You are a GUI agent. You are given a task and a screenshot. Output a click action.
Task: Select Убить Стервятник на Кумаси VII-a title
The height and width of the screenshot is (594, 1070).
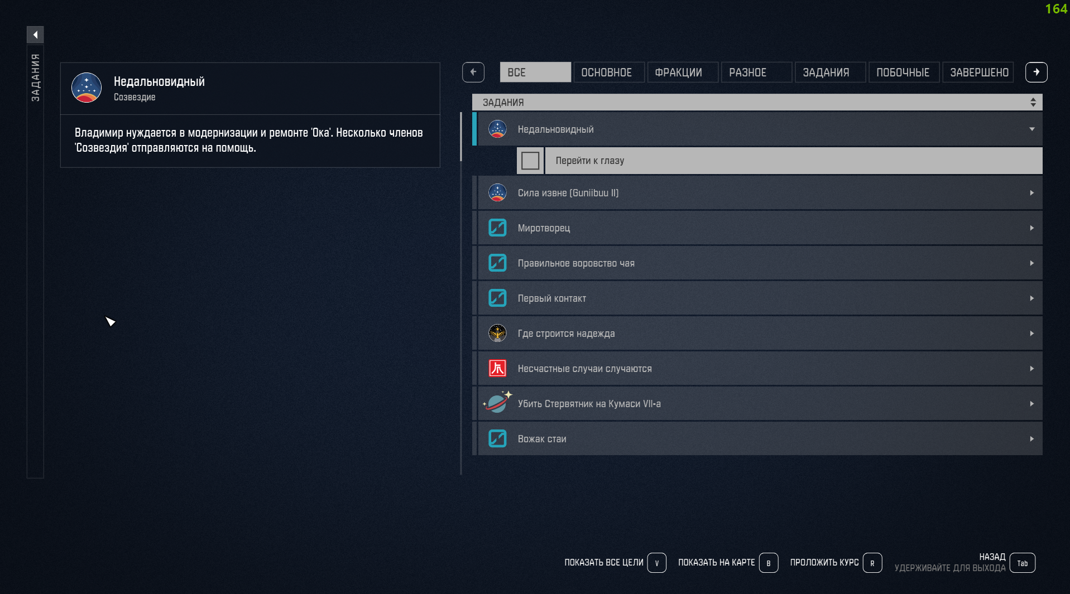click(x=589, y=404)
